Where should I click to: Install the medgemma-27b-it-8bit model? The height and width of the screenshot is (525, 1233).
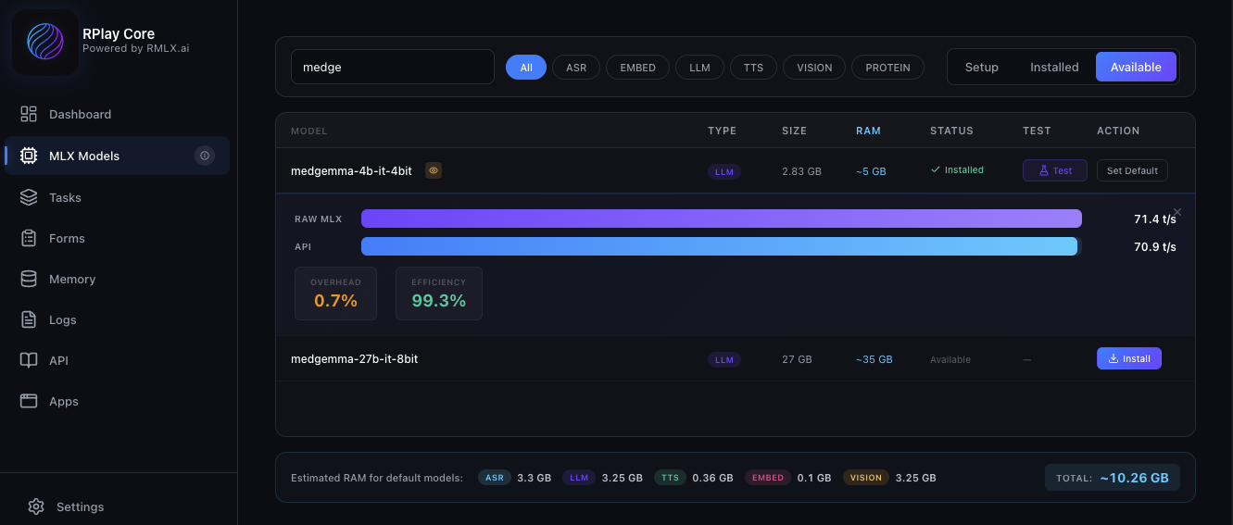pyautogui.click(x=1128, y=358)
